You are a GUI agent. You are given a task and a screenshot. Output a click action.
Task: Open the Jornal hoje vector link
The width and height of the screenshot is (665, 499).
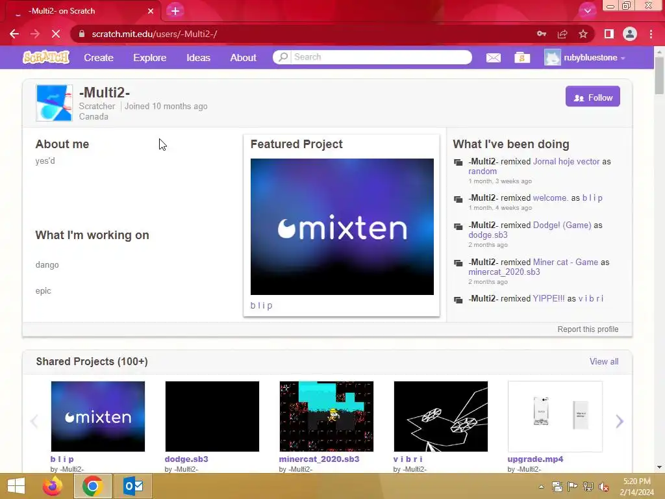tap(566, 161)
